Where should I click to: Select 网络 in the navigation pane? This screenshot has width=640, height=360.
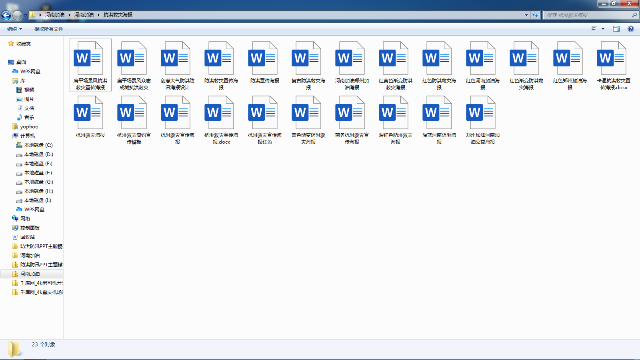(25, 218)
